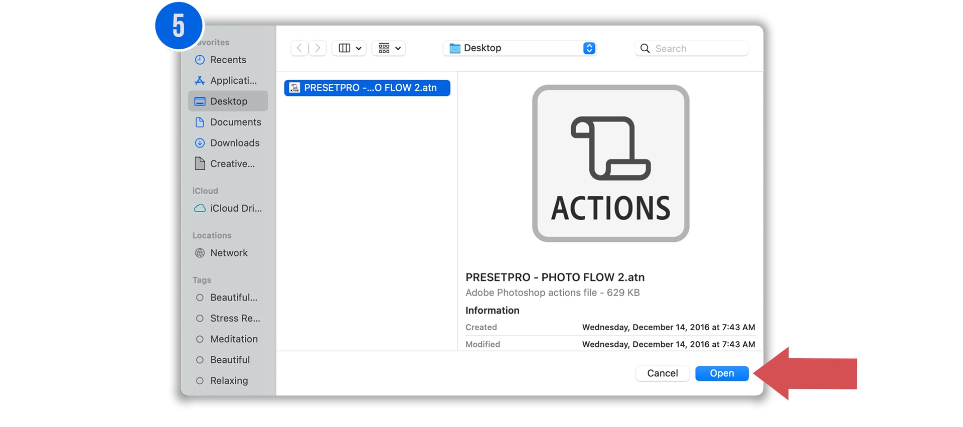Image resolution: width=963 pixels, height=427 pixels.
Task: Click the Modified date value
Action: pos(669,344)
